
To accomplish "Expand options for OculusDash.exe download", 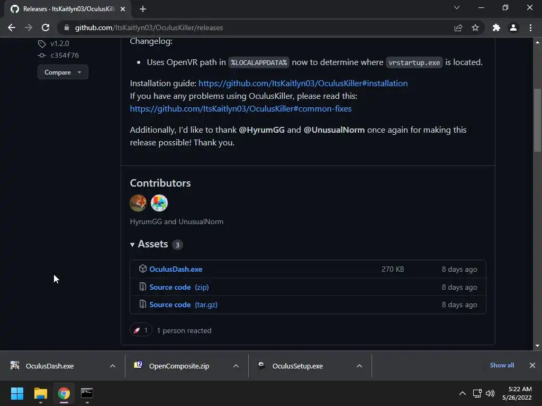I will tap(113, 366).
